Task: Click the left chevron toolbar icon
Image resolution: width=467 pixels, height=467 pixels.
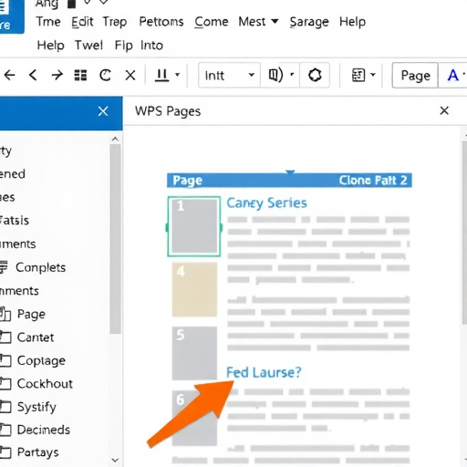Action: [33, 75]
